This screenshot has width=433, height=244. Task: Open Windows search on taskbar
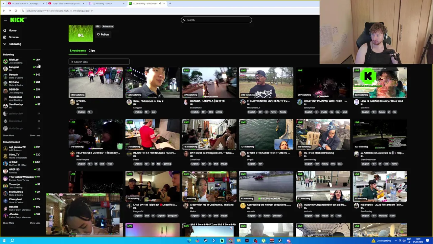(x=12, y=241)
